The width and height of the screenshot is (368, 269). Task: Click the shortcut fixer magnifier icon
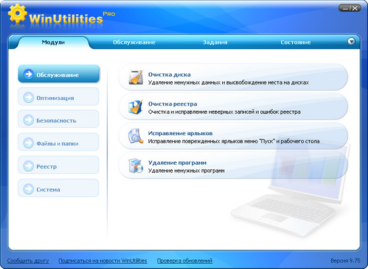[135, 136]
